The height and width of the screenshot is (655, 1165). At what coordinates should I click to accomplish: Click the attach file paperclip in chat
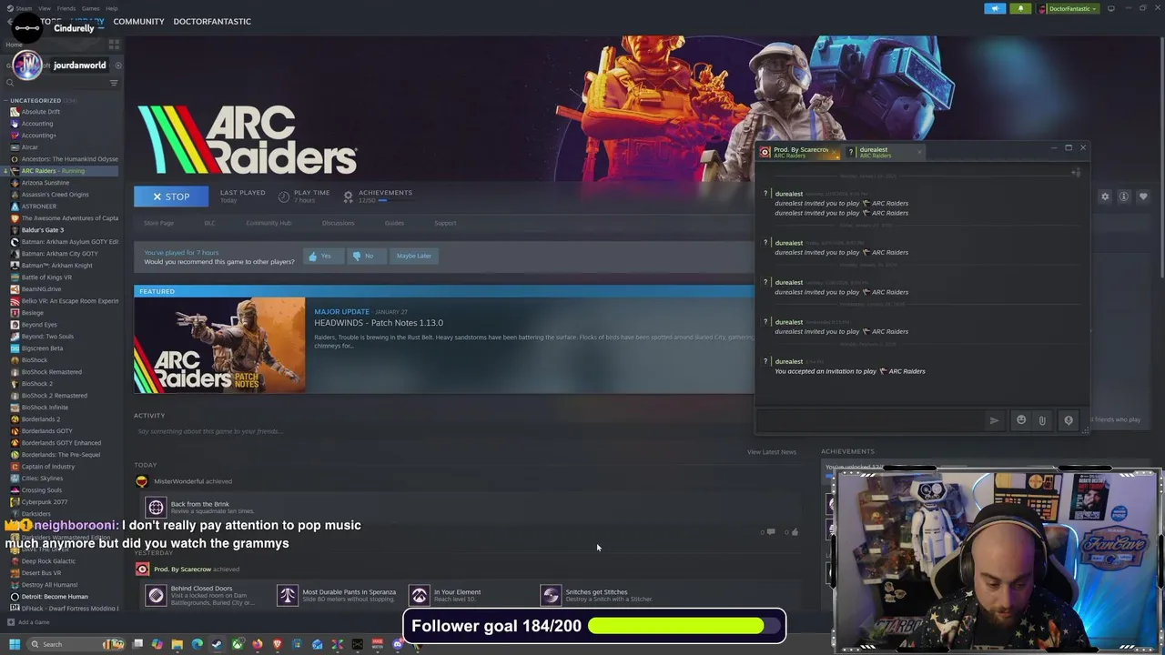pos(1043,420)
